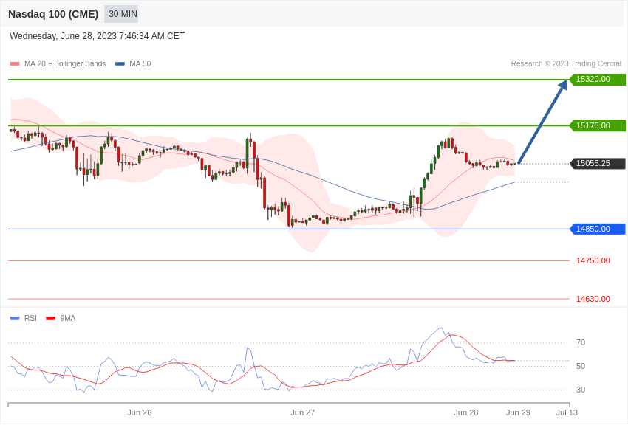Click the 9MA red legend swatch
The image size is (628, 425).
[51, 318]
